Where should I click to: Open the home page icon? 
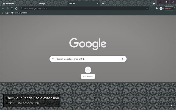coord(16,9)
